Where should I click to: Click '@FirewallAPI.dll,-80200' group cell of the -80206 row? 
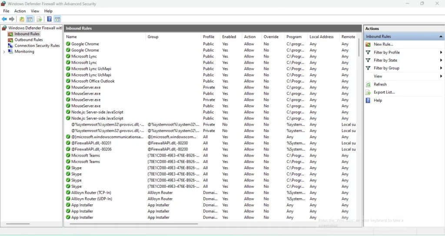(168, 149)
